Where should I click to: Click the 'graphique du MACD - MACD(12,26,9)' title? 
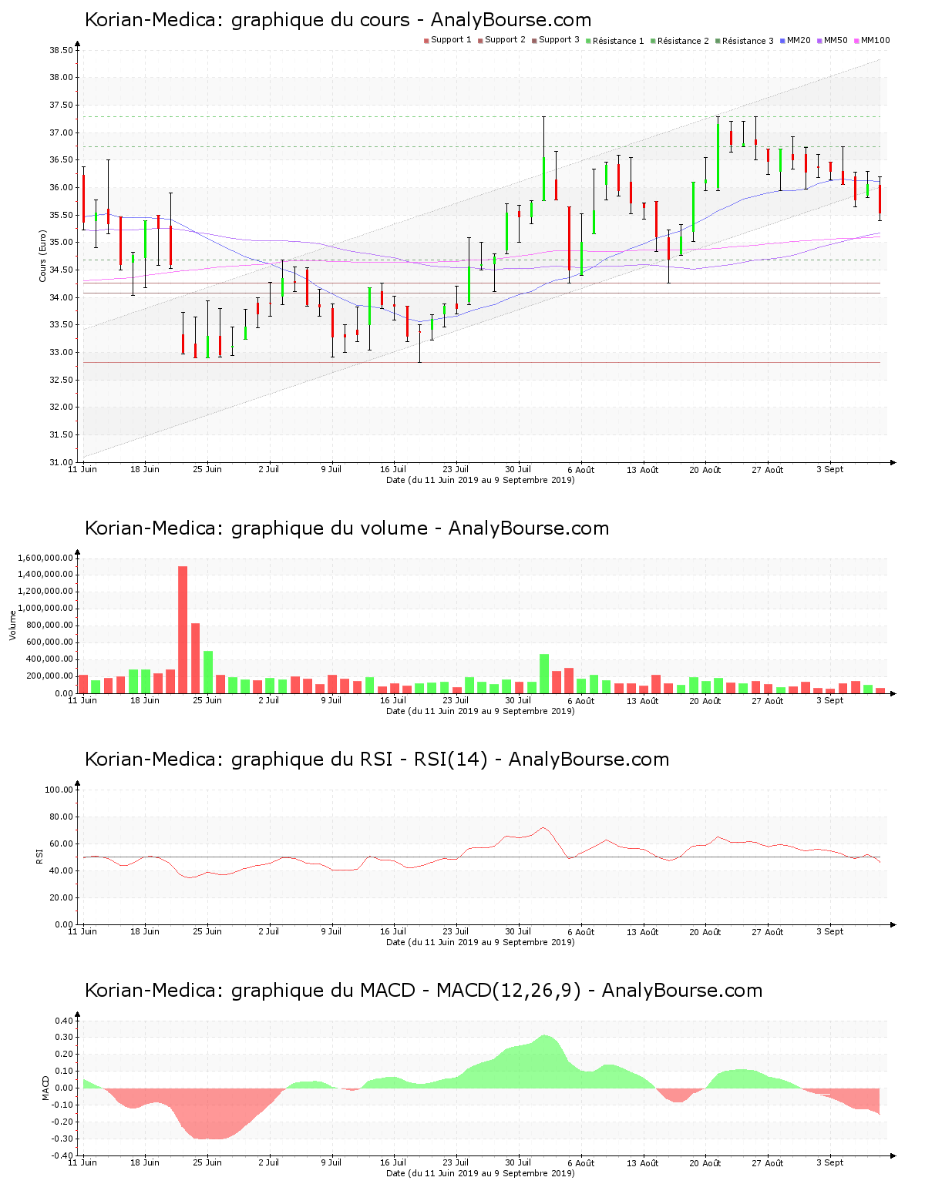[423, 991]
